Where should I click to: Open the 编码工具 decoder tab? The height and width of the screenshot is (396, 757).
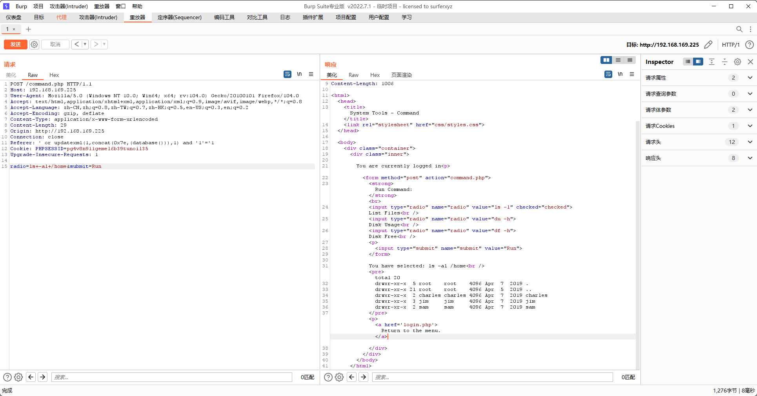(224, 17)
